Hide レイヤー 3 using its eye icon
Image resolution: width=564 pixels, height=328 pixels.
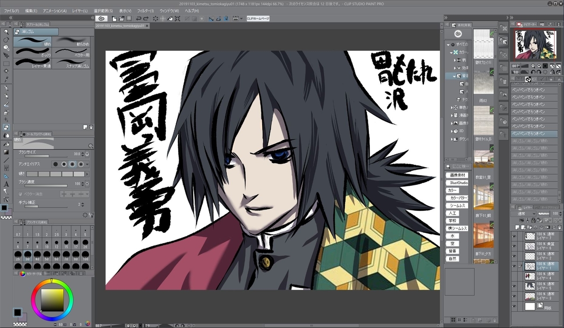point(515,296)
